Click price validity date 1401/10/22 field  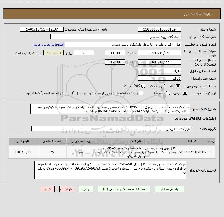(159, 62)
